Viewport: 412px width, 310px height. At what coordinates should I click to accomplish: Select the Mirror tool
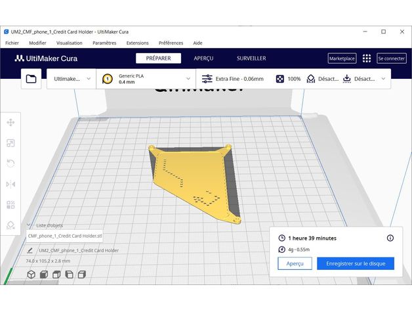pos(10,185)
